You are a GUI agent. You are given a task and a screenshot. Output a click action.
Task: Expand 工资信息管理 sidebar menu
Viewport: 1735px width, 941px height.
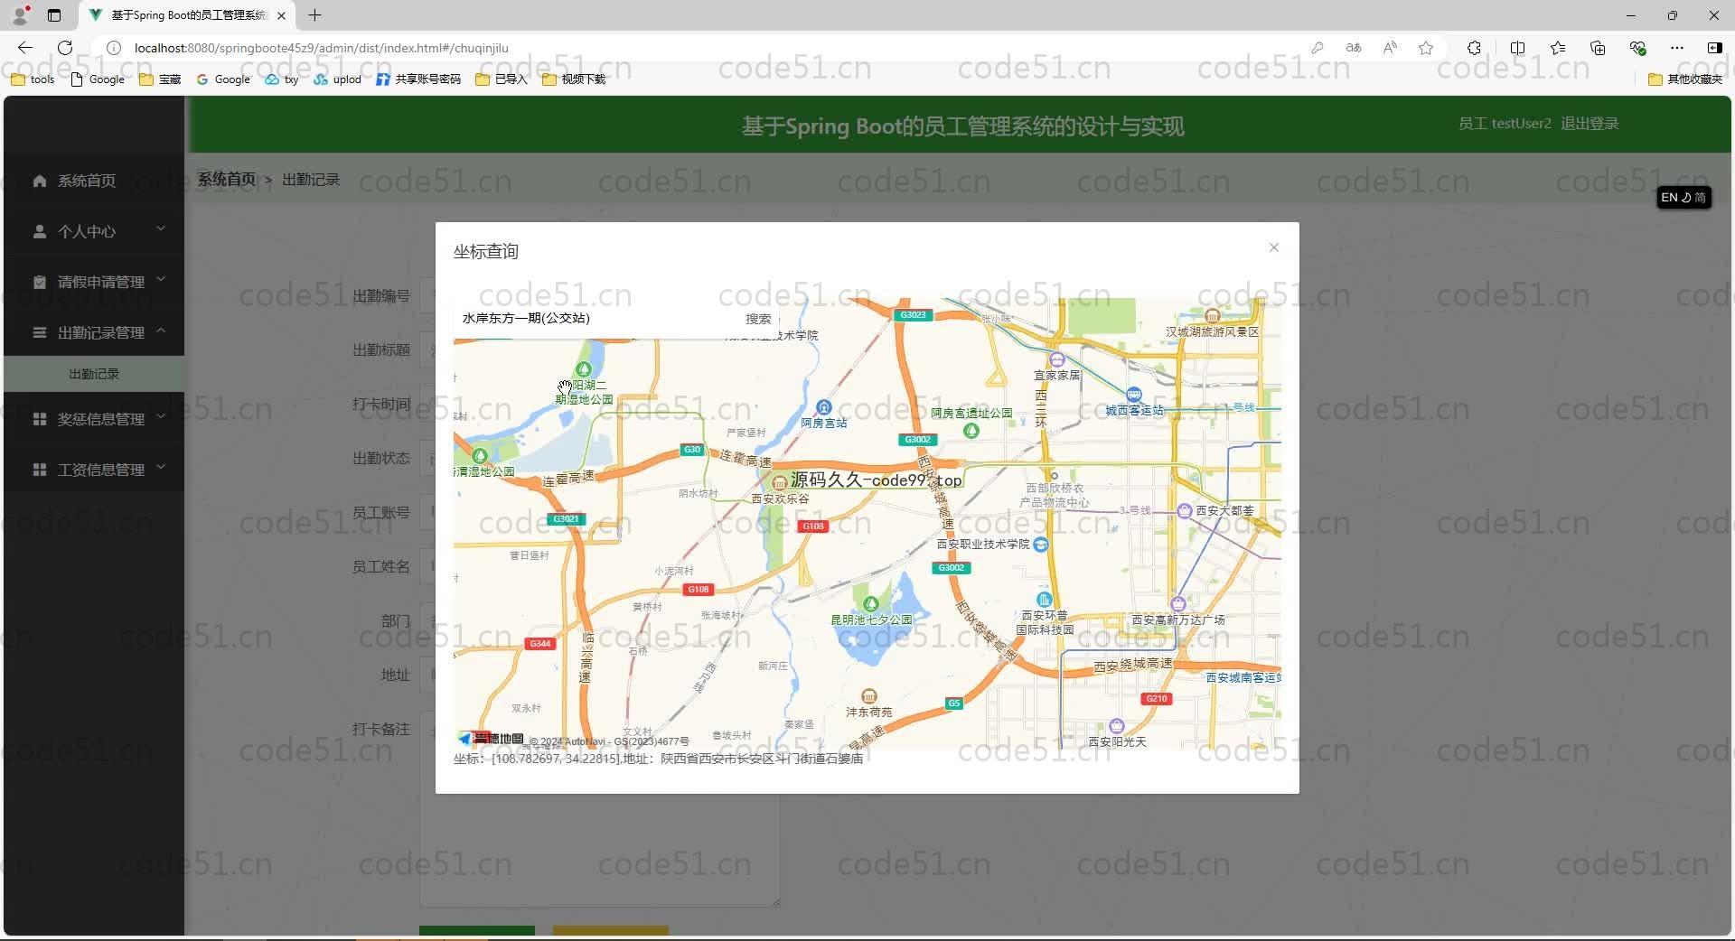tap(94, 470)
